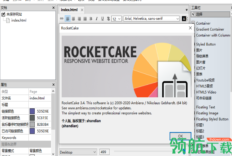Image resolution: width=232 pixels, height=156 pixels.
Task: Select 5D5D9E value in 链接颜色 row
Action: pos(43,111)
